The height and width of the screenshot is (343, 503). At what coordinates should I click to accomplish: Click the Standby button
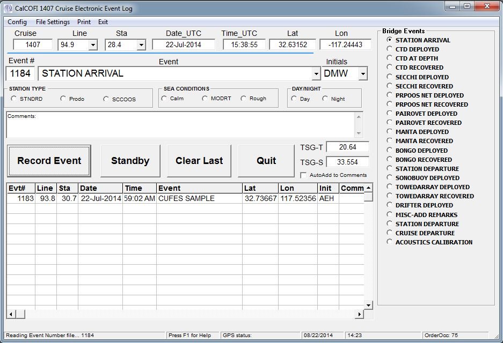pyautogui.click(x=130, y=161)
